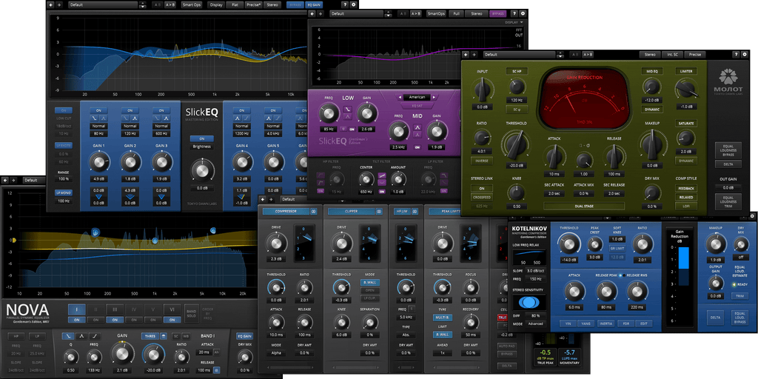758x379 pixels.
Task: Enable Nova Band II ON button
Action: coord(95,320)
